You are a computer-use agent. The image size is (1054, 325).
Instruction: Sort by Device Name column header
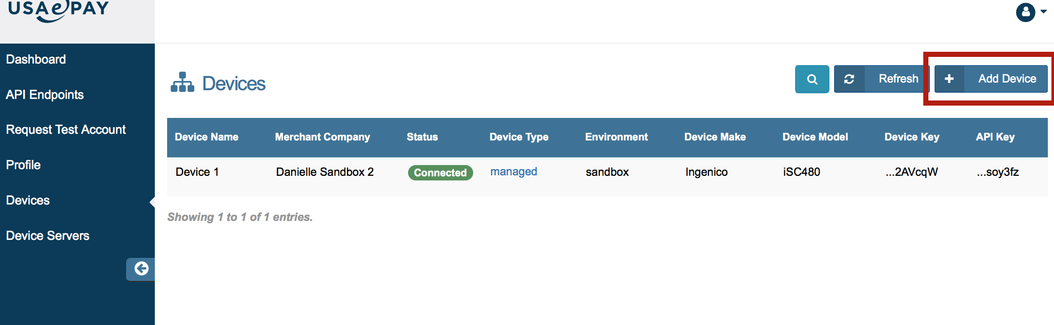(207, 137)
